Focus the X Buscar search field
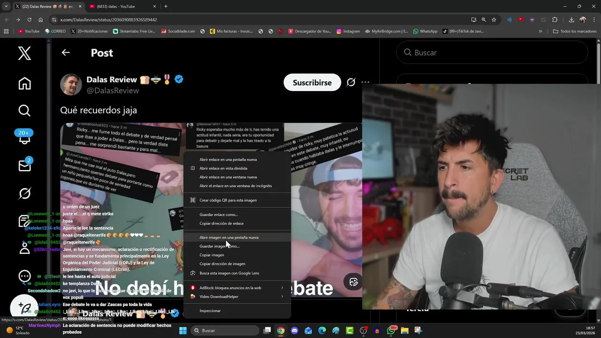This screenshot has width=601, height=338. pos(492,53)
